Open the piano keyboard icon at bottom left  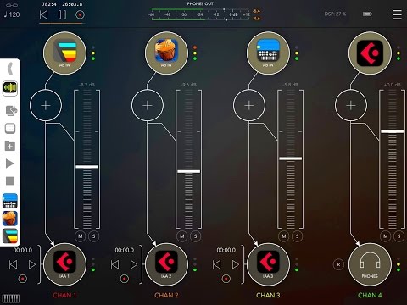tap(11, 298)
